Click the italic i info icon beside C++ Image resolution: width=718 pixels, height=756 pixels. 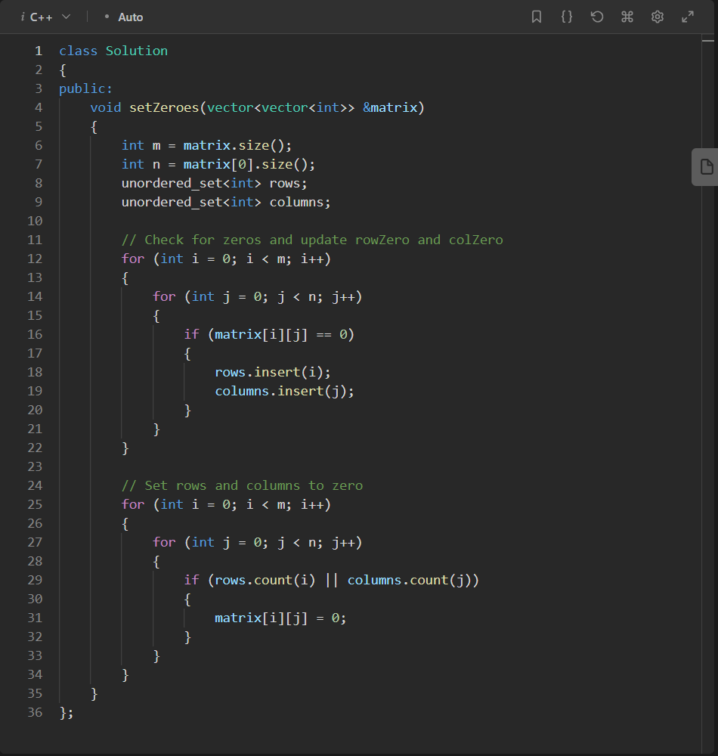click(x=23, y=17)
